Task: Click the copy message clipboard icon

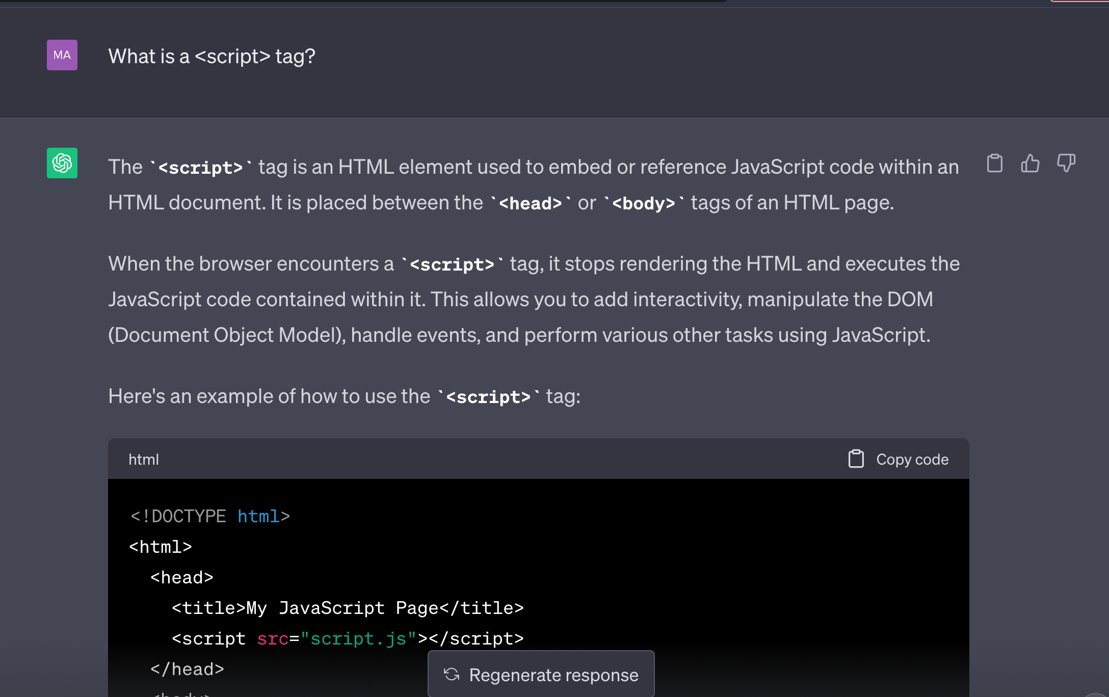Action: tap(994, 164)
